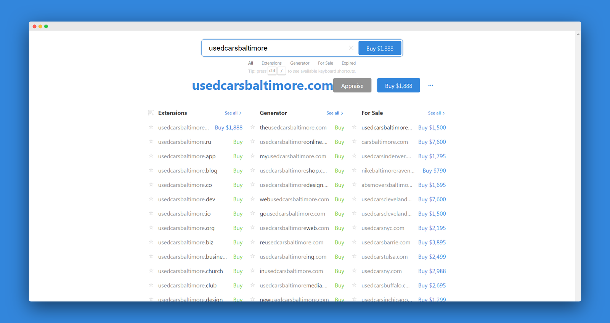Viewport: 610px width, 323px height.
Task: Star the usedcarsbuffalo domain in For Sale
Action: [354, 285]
